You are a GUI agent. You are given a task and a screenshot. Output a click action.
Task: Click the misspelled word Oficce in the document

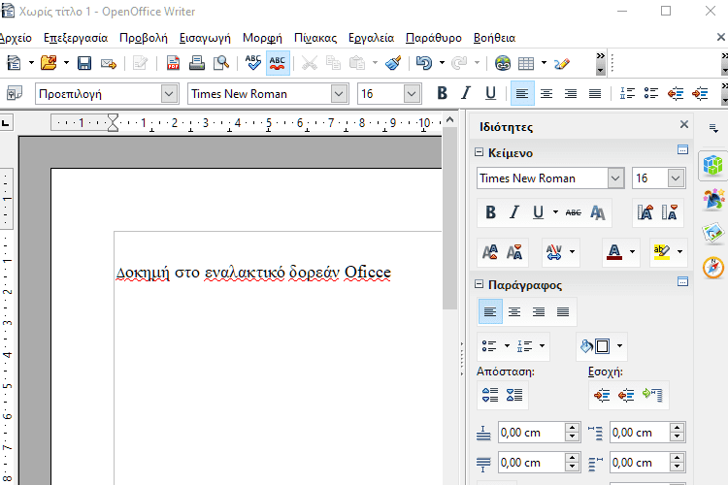tap(368, 272)
